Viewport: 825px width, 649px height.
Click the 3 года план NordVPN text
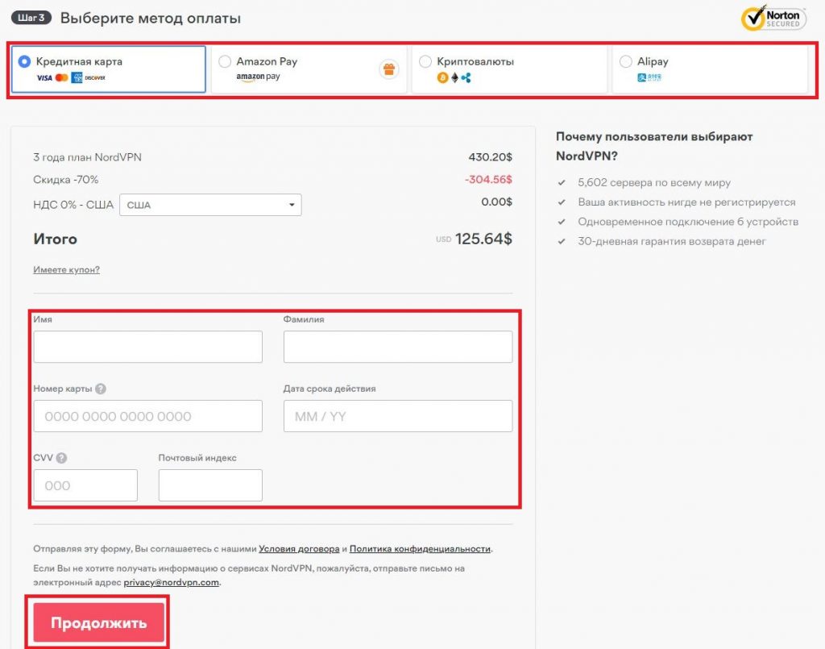pyautogui.click(x=87, y=157)
